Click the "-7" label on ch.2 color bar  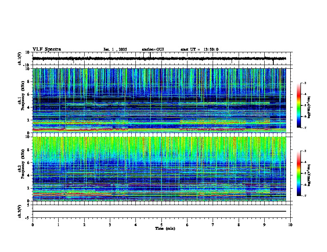click(x=304, y=196)
